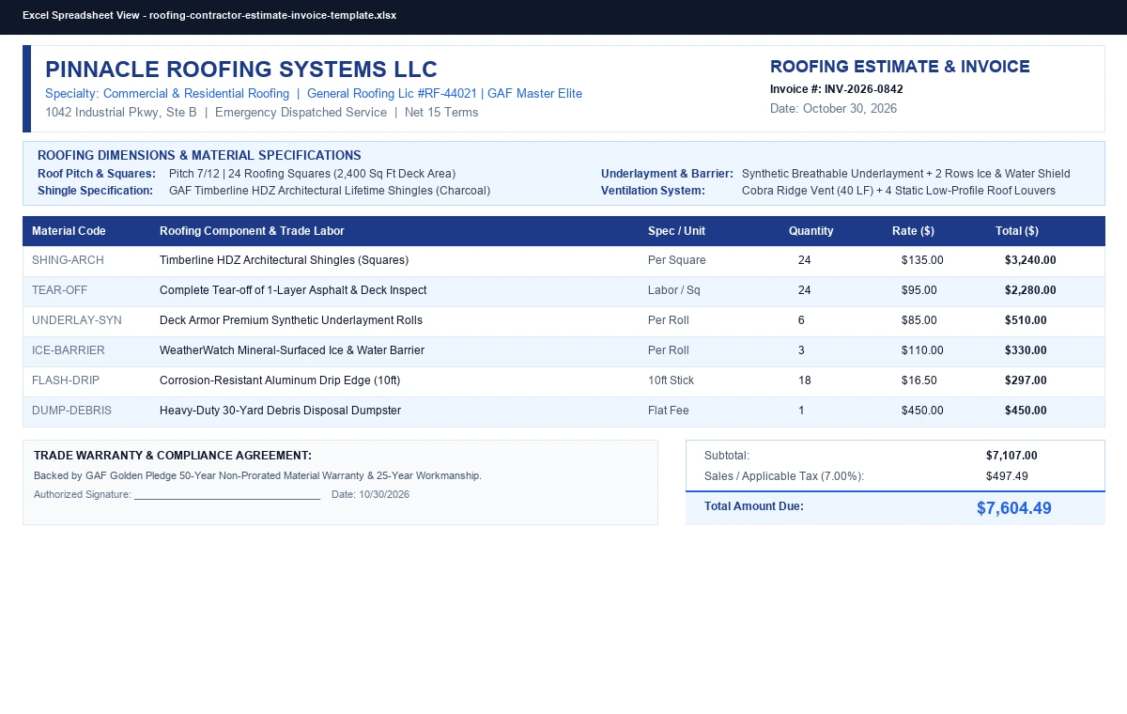Select the $3,240.00 total cell
Image resolution: width=1127 pixels, height=714 pixels.
[1030, 260]
